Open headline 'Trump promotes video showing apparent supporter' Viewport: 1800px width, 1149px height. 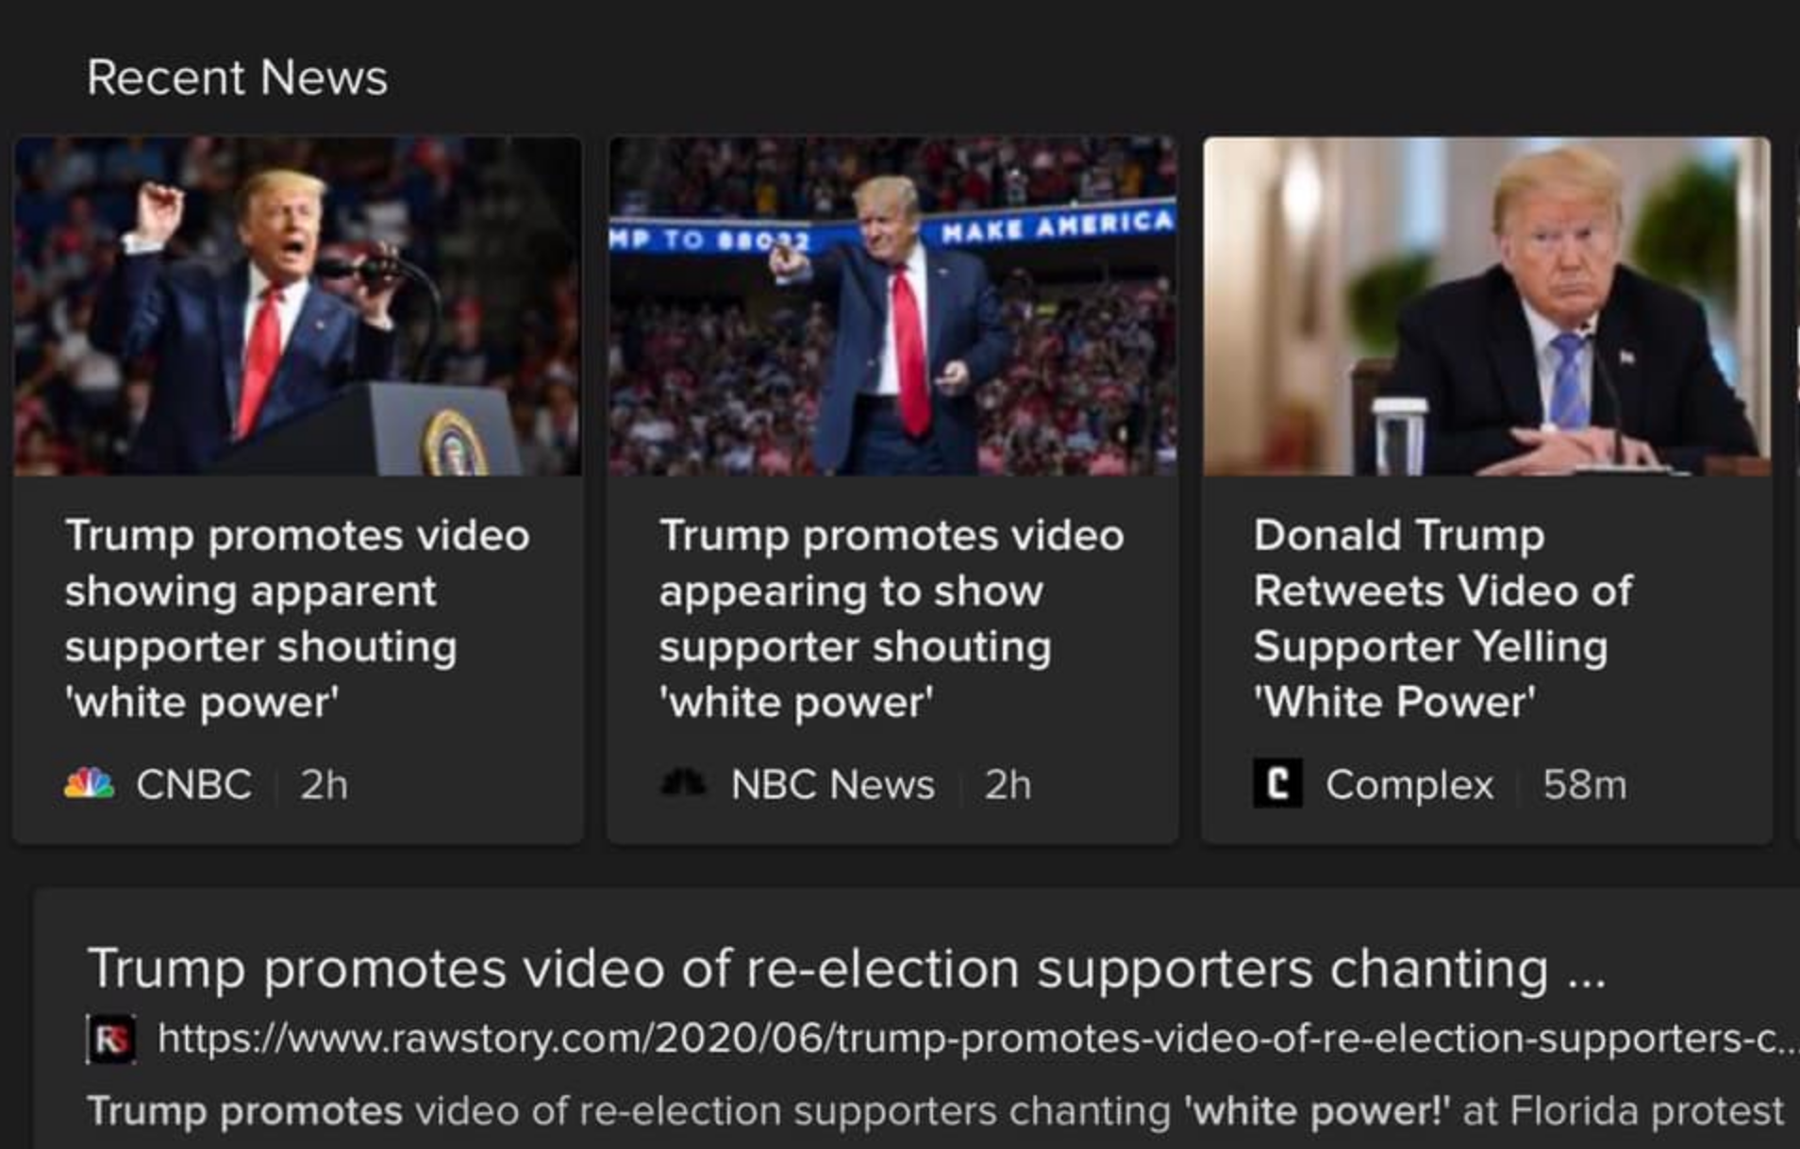point(297,619)
